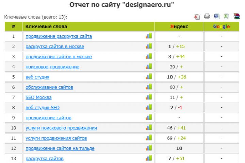Export report to Excel spreadsheet icon
Viewport: 245px width, 163px height.
(x=226, y=16)
